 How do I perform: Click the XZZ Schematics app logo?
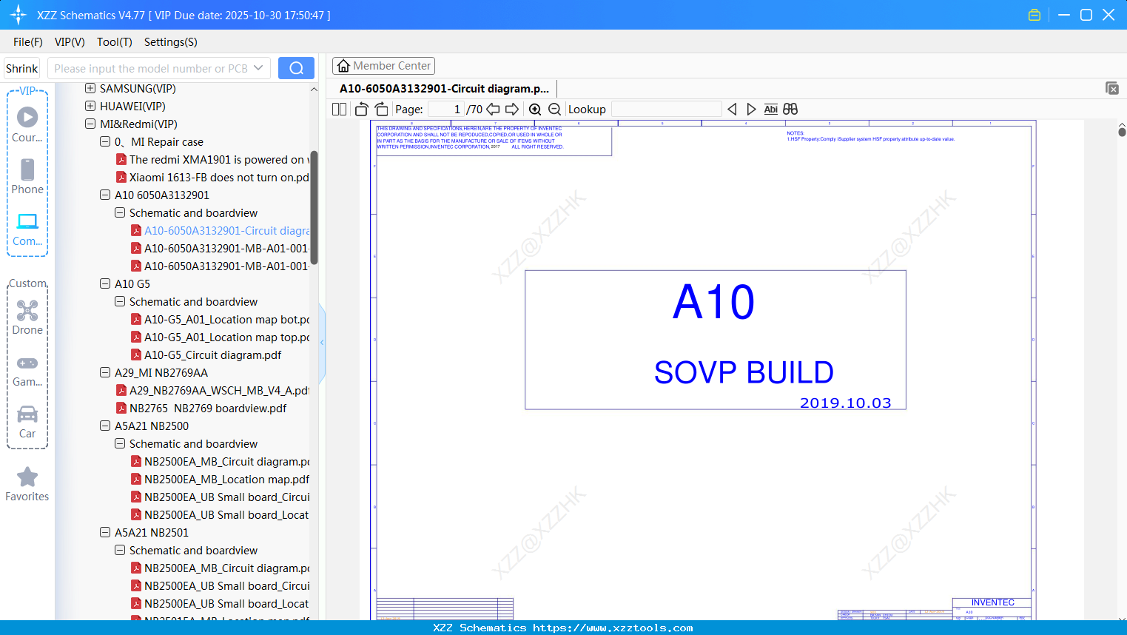pos(18,15)
